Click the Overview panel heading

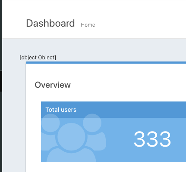click(53, 85)
